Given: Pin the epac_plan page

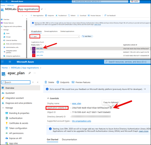Looking at the screenshot, I should pyautogui.click(x=30, y=73).
